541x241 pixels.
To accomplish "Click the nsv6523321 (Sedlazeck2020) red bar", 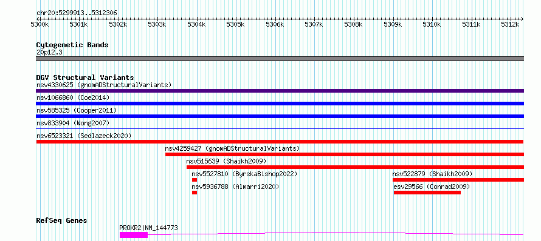I will tap(280, 142).
